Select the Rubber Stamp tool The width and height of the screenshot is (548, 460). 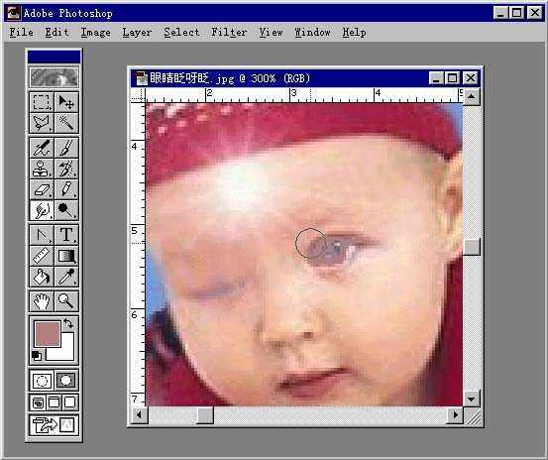pyautogui.click(x=42, y=169)
